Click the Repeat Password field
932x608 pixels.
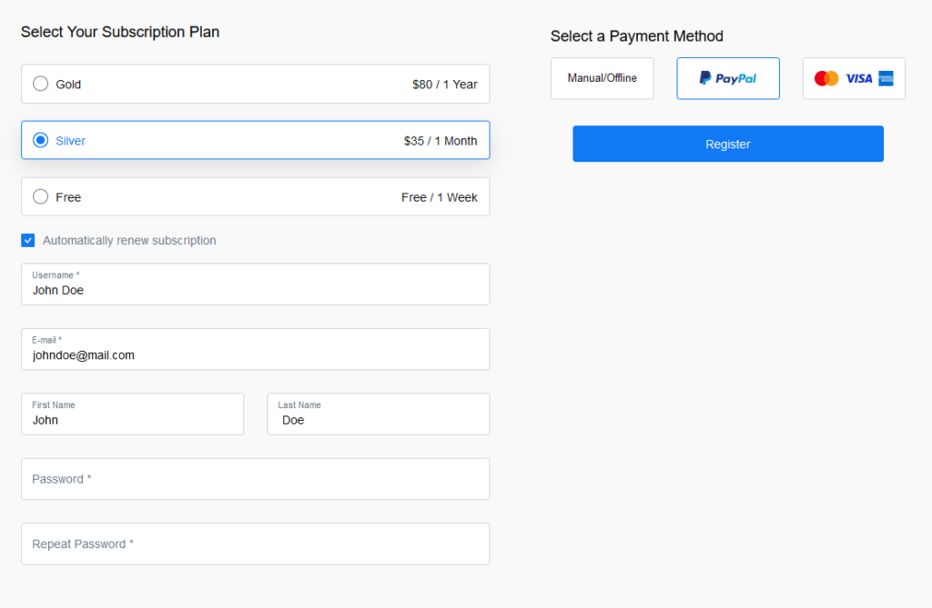click(x=256, y=543)
